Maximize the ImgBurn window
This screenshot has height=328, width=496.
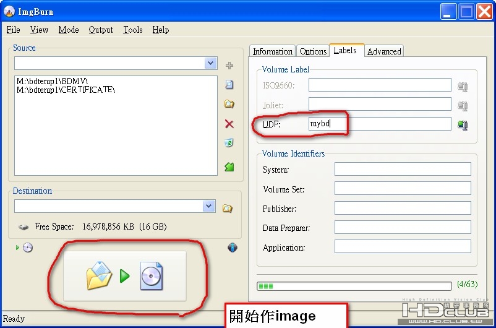point(466,12)
